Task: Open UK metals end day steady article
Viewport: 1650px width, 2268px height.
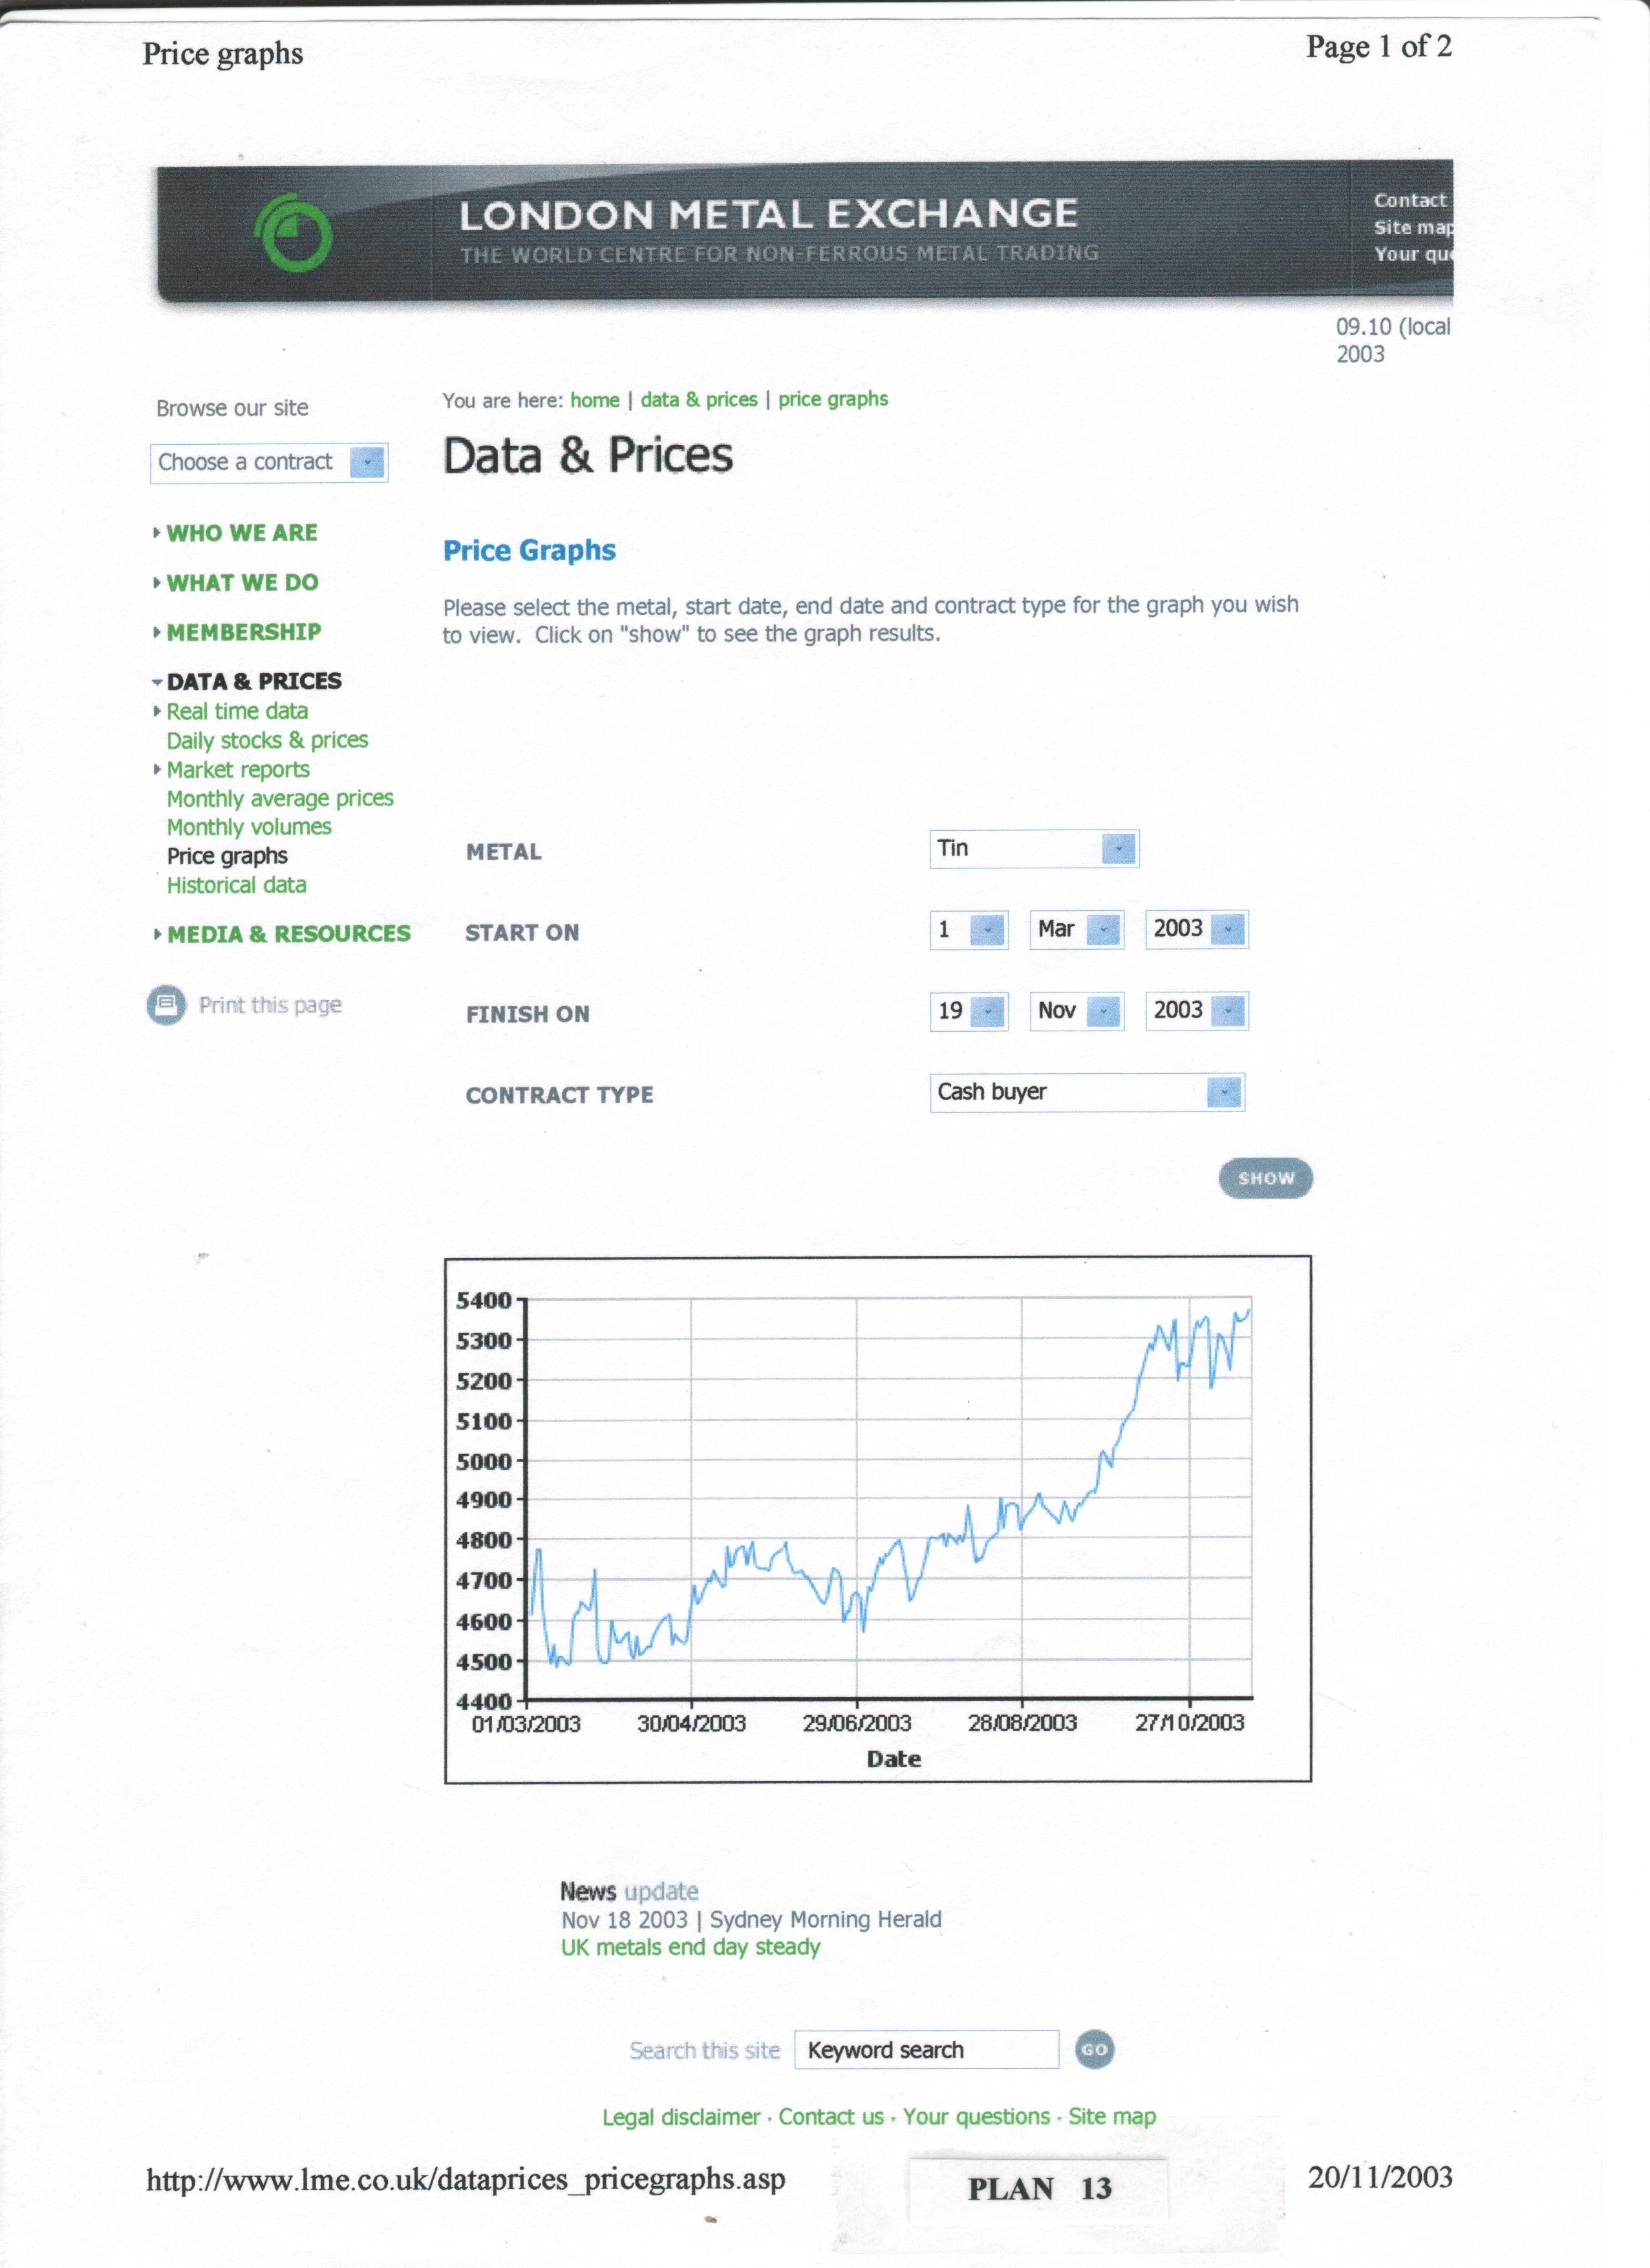Action: [690, 1947]
